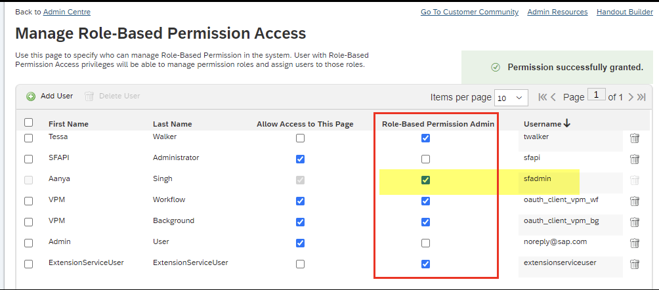Click trash icon for noreply@sap.com user
This screenshot has height=290, width=659.
tap(635, 243)
